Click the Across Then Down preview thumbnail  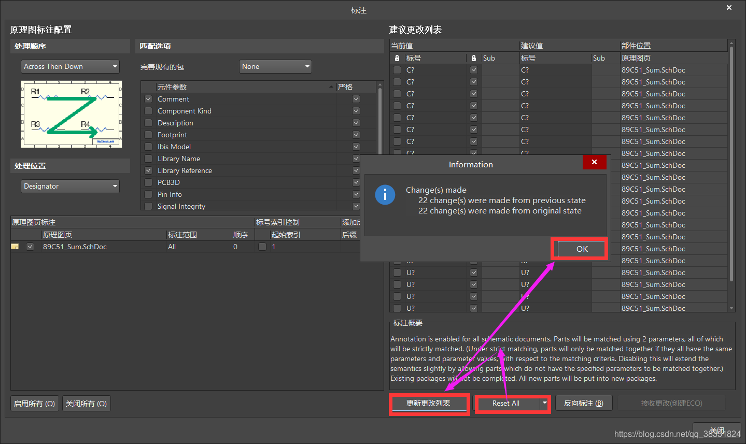pos(72,114)
